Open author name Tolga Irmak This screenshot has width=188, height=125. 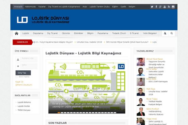click(152, 119)
